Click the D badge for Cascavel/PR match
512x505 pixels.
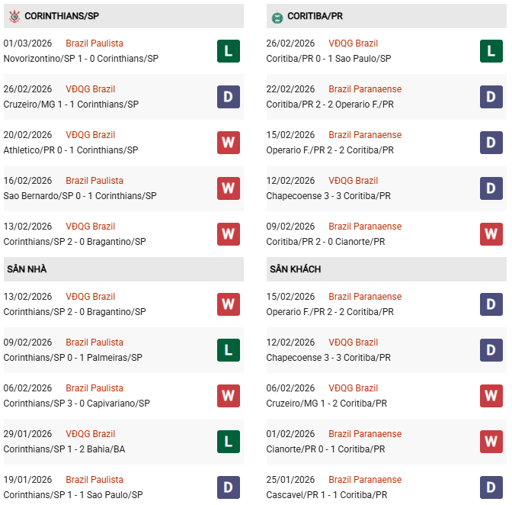(x=491, y=487)
